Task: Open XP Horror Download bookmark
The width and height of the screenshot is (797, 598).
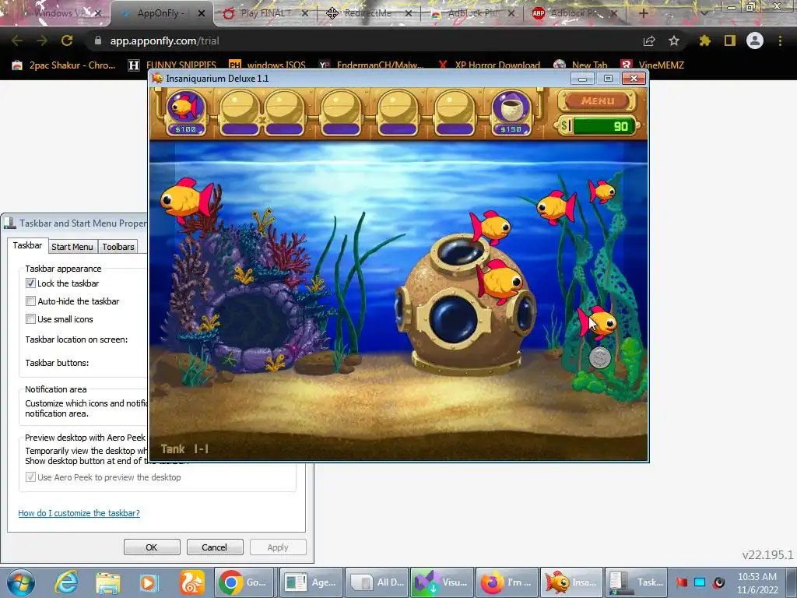Action: click(489, 65)
